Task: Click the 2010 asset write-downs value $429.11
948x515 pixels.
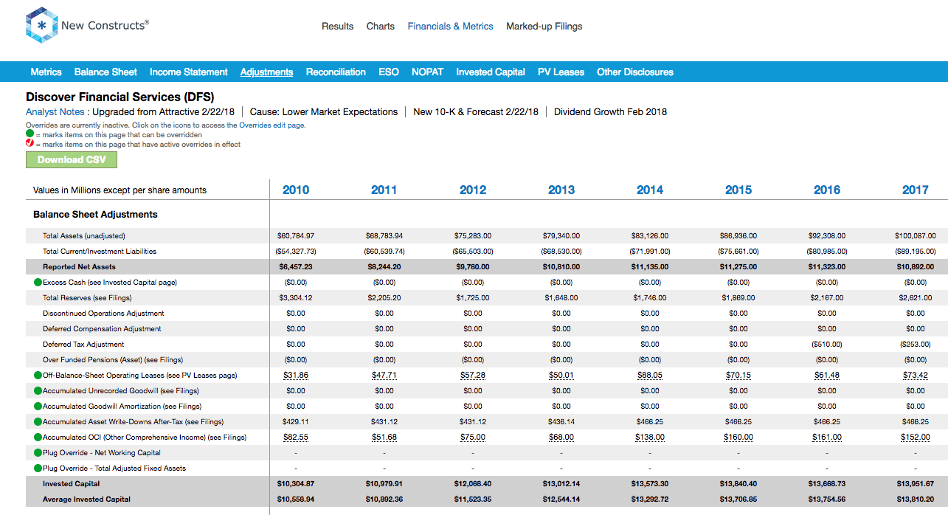Action: click(x=296, y=422)
